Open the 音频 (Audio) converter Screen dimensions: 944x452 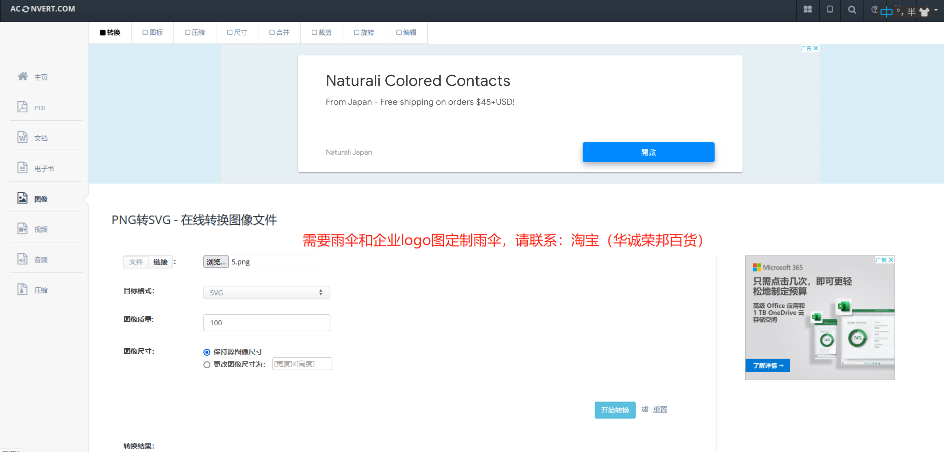40,259
